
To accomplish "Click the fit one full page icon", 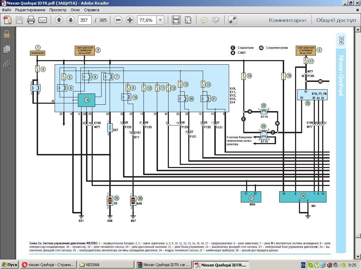I will coord(188,20).
